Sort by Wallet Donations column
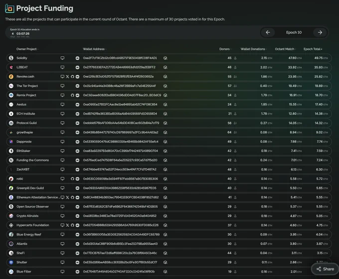Screen dimensions: 339x279 coord(253,49)
